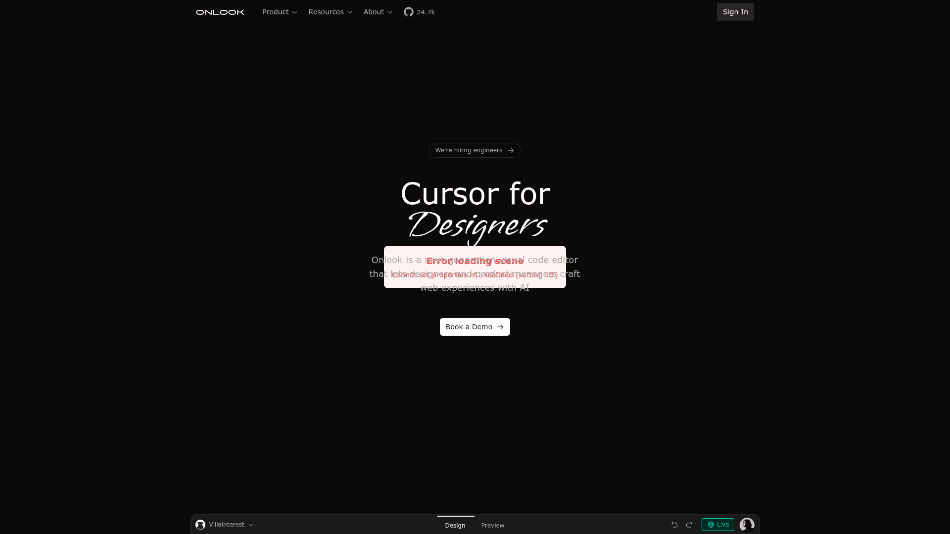Switch to the Preview tab
This screenshot has height=534, width=950.
pyautogui.click(x=492, y=525)
